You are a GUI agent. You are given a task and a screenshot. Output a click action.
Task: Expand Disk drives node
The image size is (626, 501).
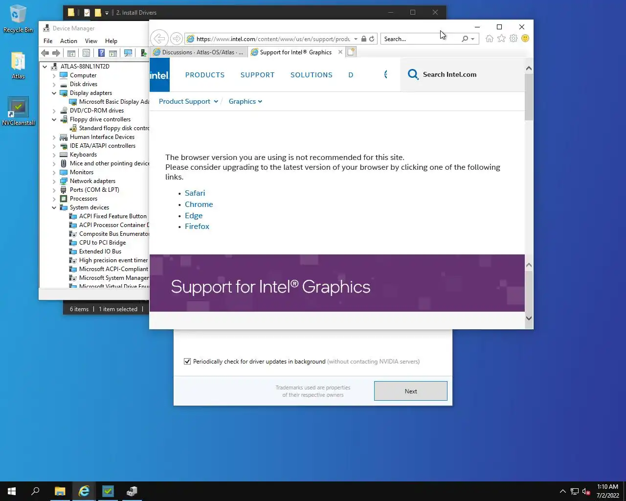[54, 84]
